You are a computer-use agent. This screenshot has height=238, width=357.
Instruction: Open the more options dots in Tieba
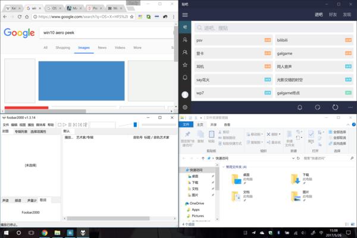(x=350, y=107)
